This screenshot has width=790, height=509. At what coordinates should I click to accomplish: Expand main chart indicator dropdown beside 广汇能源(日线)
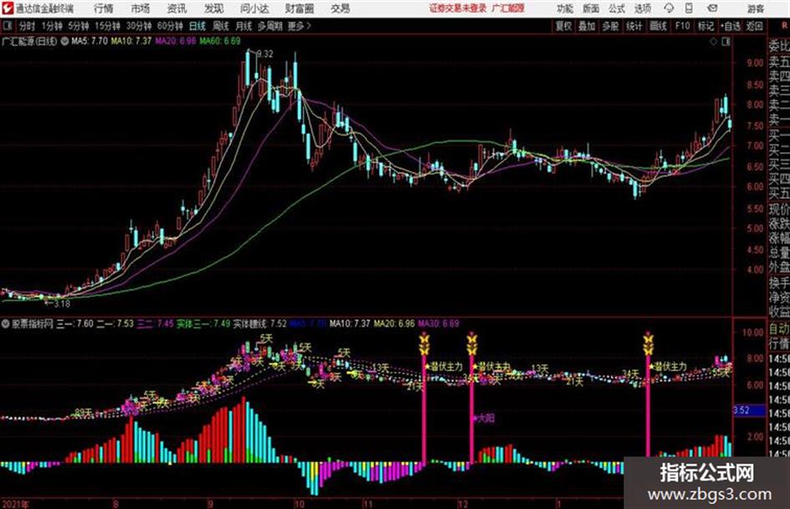click(64, 41)
